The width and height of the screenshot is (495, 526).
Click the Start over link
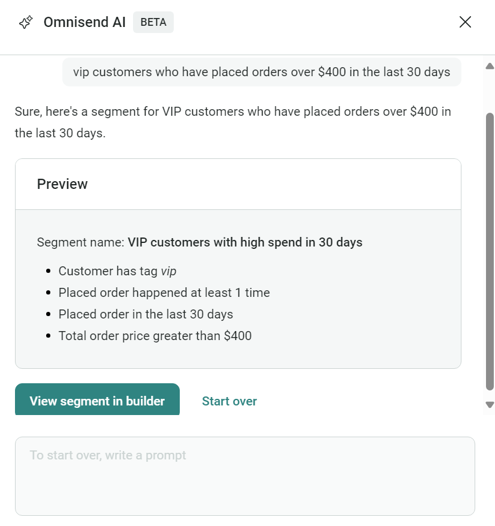[229, 401]
